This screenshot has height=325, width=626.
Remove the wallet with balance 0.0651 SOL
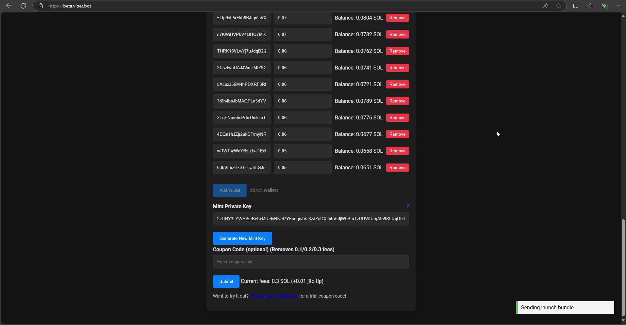[x=397, y=167]
